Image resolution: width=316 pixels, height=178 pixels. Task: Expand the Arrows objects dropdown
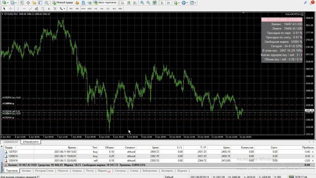coord(64,9)
